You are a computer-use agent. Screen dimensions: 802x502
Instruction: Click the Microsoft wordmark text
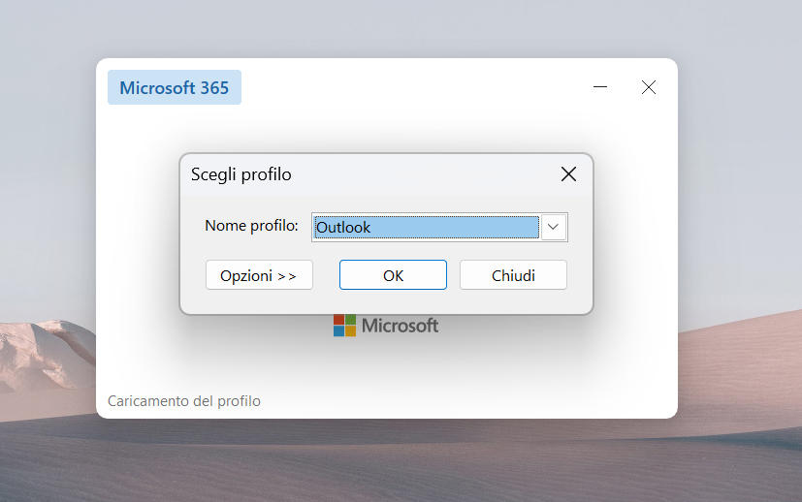tap(400, 326)
